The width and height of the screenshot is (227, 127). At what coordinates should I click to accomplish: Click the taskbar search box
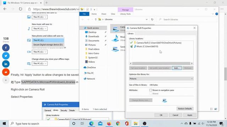pos(39,123)
